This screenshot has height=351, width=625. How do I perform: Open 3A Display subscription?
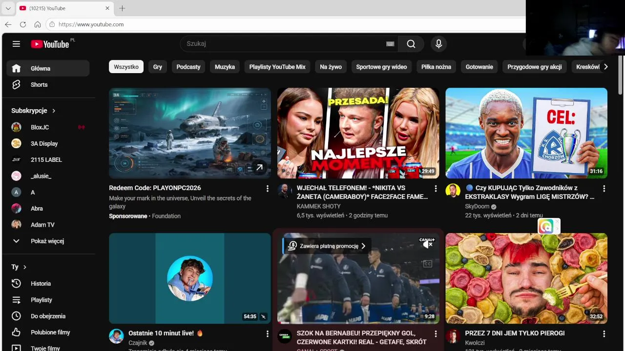click(48, 143)
